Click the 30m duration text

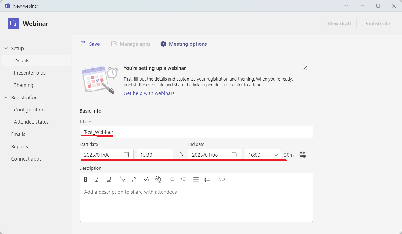(x=289, y=155)
